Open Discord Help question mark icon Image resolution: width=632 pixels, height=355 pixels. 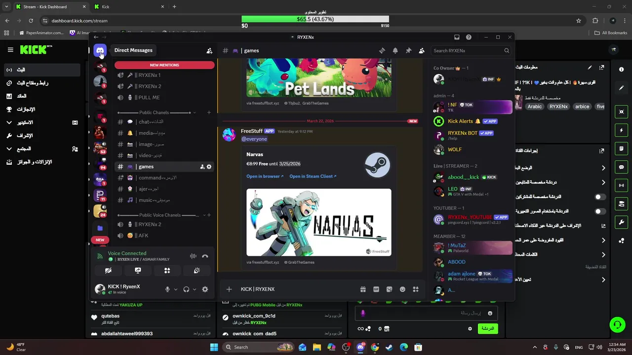469,37
